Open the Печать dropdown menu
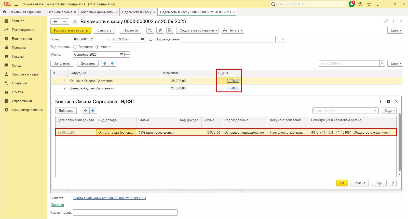 click(233, 30)
